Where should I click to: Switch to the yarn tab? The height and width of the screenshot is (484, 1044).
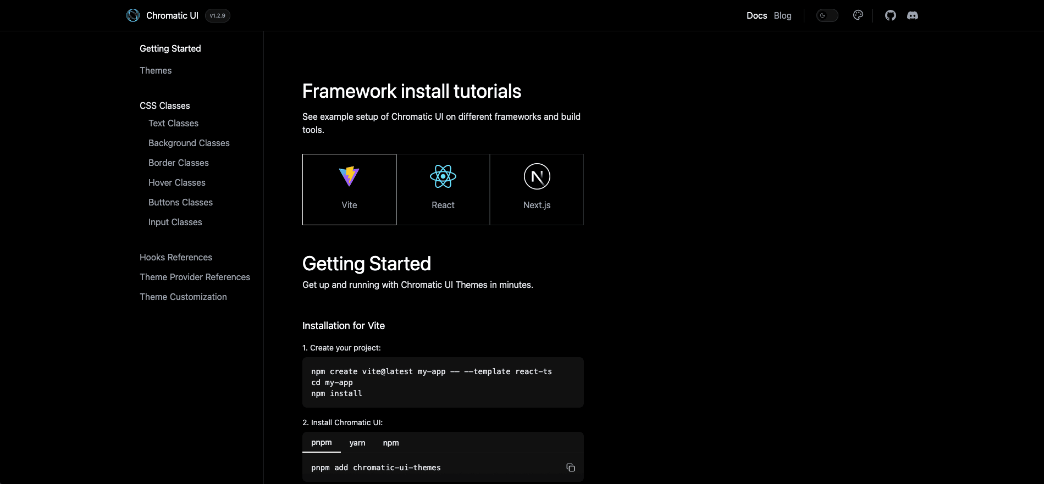coord(357,443)
